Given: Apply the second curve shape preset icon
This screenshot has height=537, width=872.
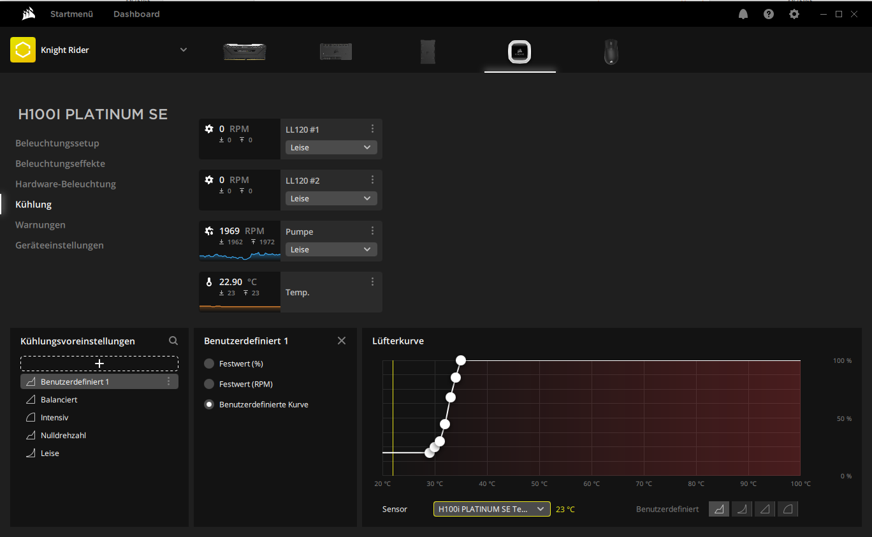Looking at the screenshot, I should pyautogui.click(x=742, y=509).
